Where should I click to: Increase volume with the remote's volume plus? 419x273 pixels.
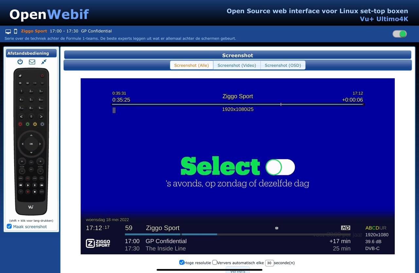(22, 161)
